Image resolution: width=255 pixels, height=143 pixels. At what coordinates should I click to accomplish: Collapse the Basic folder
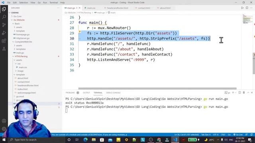point(16,23)
